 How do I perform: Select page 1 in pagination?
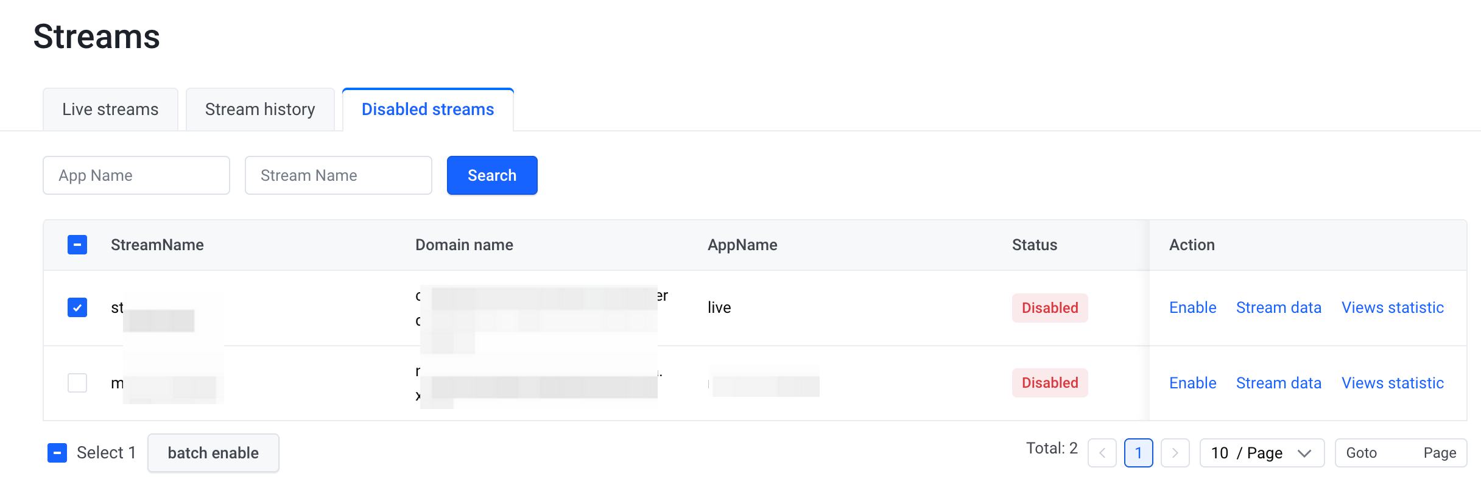coord(1138,453)
